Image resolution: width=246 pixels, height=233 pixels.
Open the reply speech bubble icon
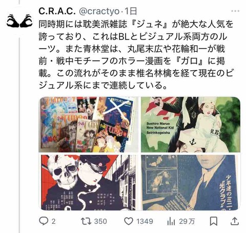click(44, 221)
